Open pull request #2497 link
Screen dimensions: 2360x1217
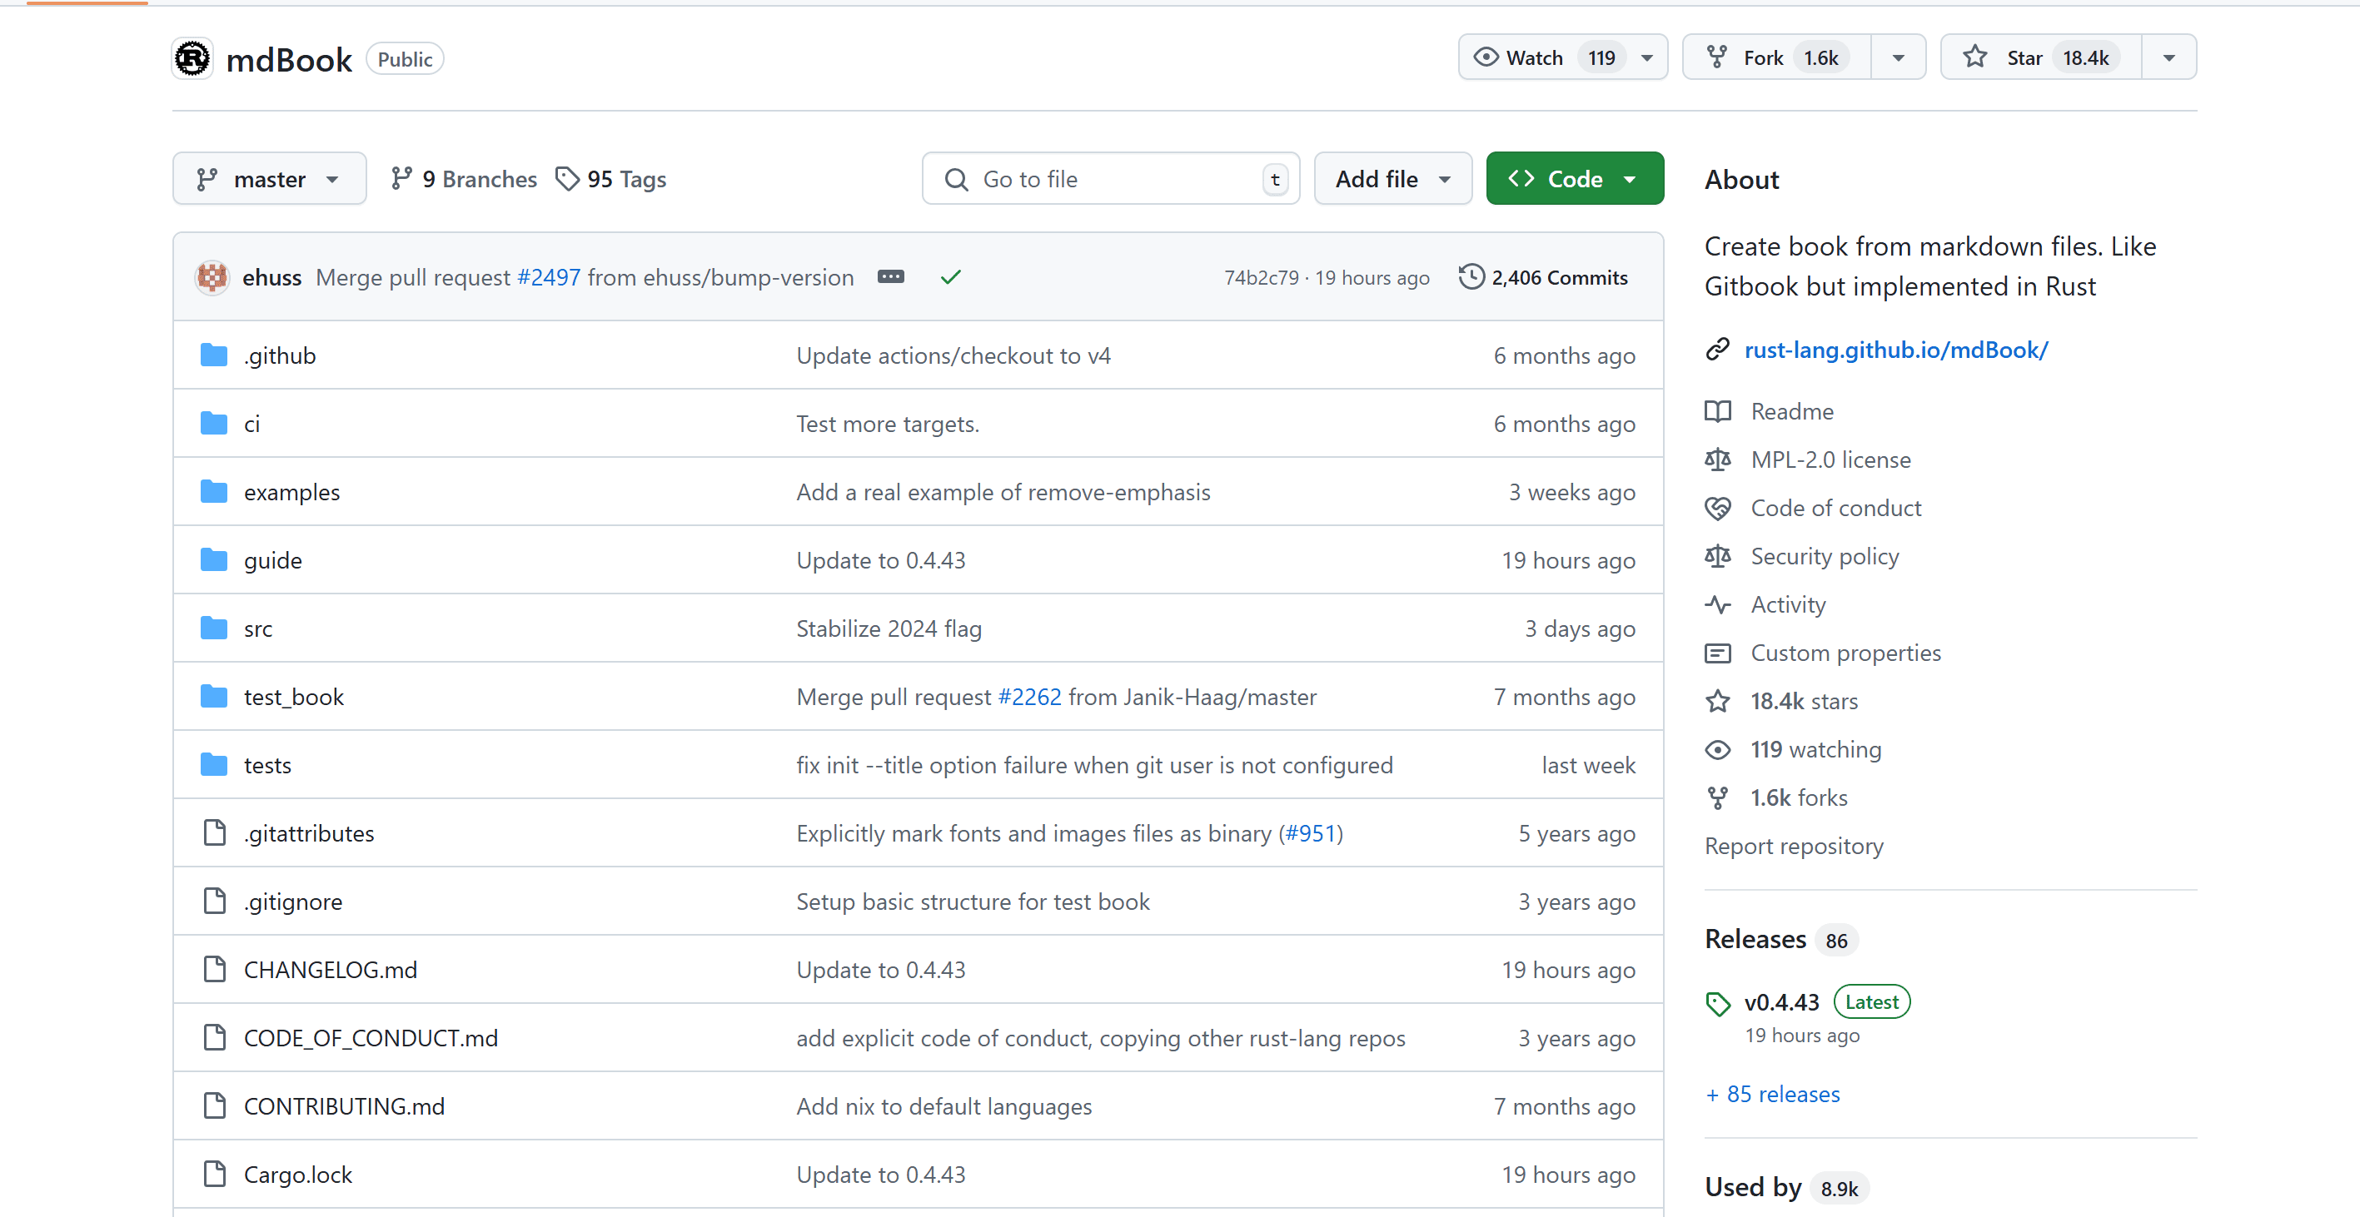pos(548,277)
